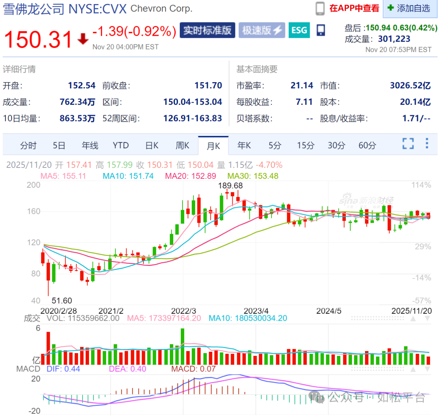440x415 pixels.
Task: Click the ESG badge
Action: click(299, 30)
